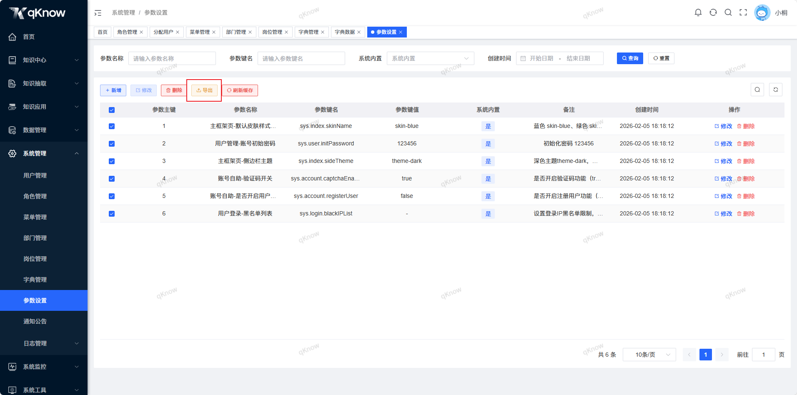The image size is (797, 395).
Task: Click the 前往 page number input
Action: [764, 355]
